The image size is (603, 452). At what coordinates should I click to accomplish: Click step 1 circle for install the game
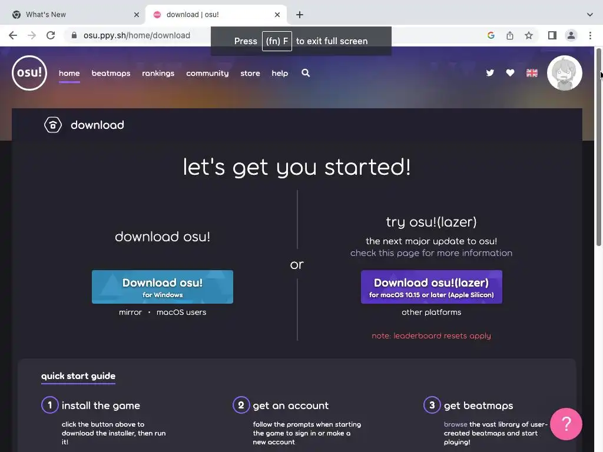[49, 405]
